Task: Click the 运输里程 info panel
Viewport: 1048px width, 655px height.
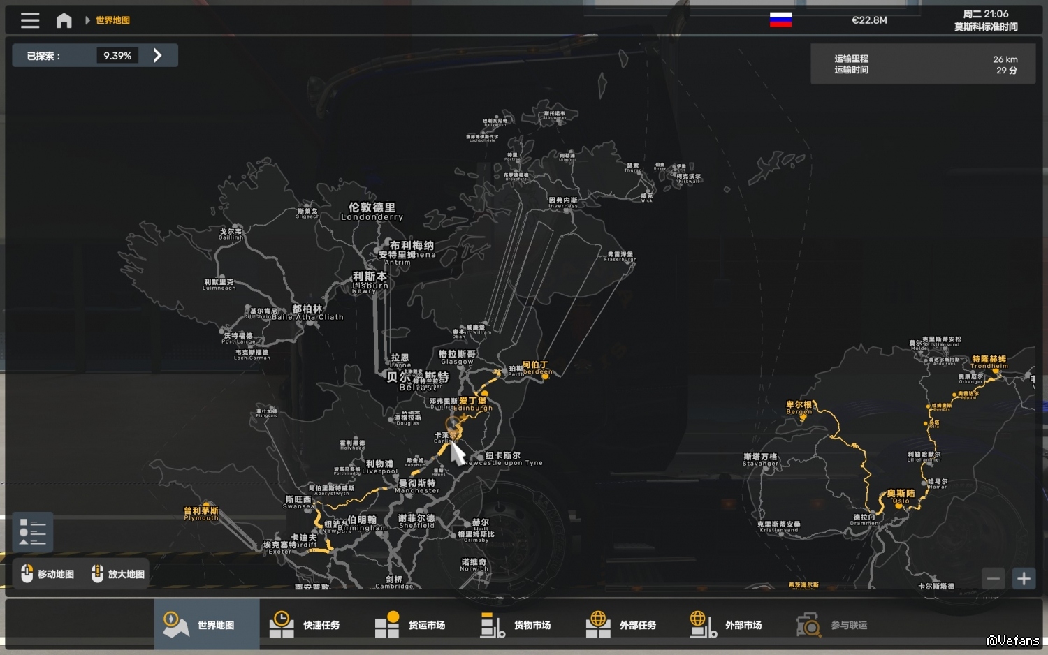Action: pyautogui.click(x=922, y=64)
